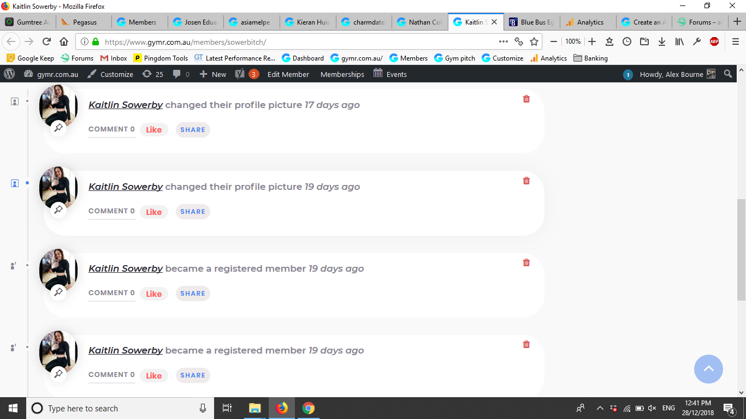Zoom out with the minus icon

554,41
